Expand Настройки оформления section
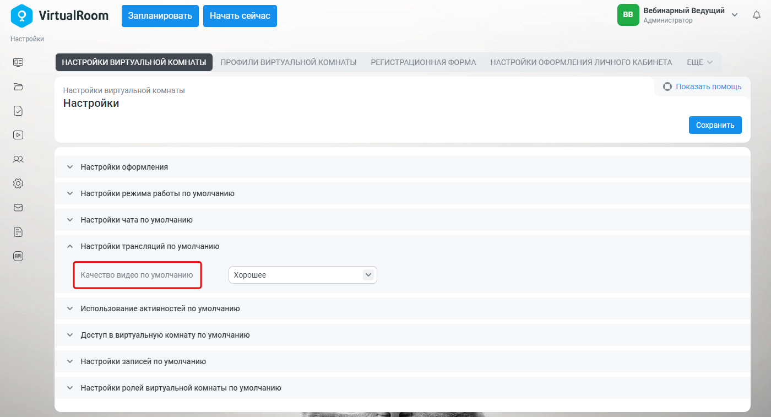771x417 pixels. (x=402, y=167)
